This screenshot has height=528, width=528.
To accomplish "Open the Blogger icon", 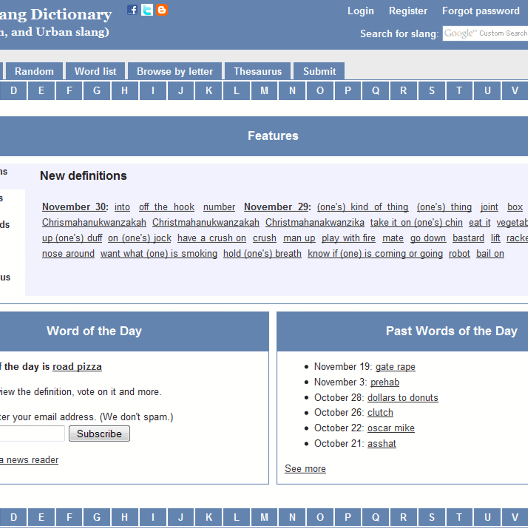I will pyautogui.click(x=162, y=10).
